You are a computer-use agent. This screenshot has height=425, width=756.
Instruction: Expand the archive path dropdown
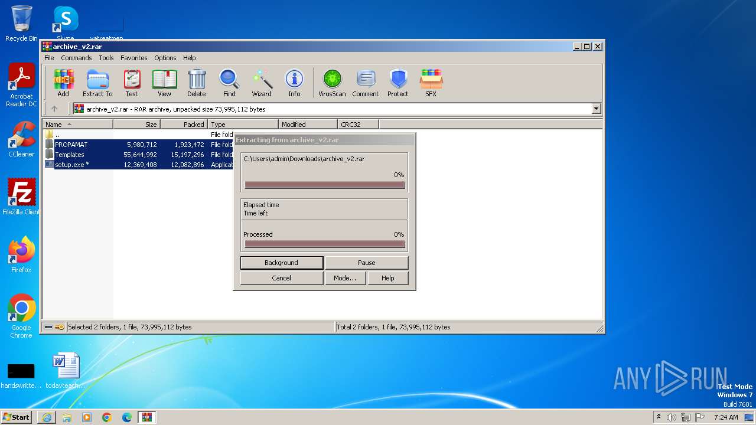(x=596, y=109)
